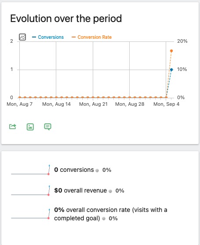Screen dimensions: 200x245
Task: Click the grey trend dot beside revenue
Action: pos(110,191)
